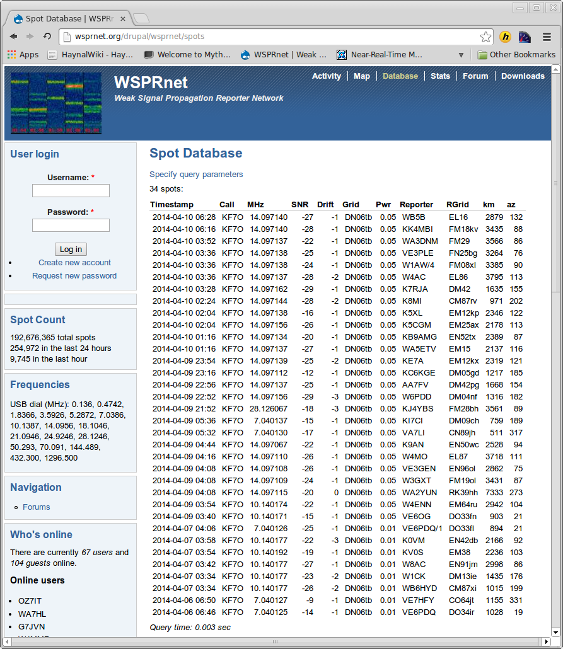Viewport: 563px width, 649px height.
Task: Open the Downloads menu item
Action: click(x=523, y=76)
